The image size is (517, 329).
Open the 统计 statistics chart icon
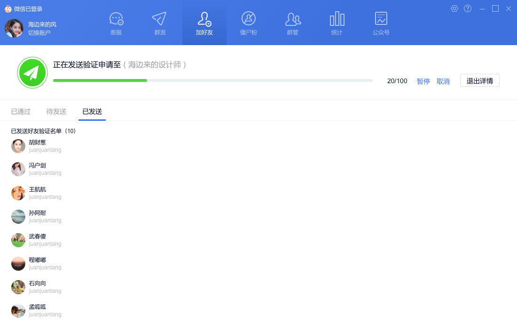(337, 19)
